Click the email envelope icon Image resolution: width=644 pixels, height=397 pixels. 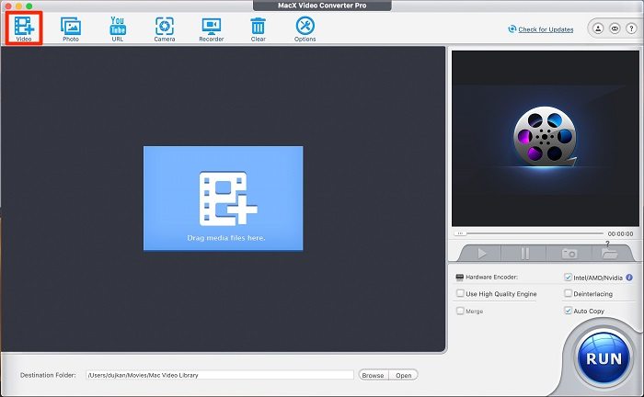615,28
